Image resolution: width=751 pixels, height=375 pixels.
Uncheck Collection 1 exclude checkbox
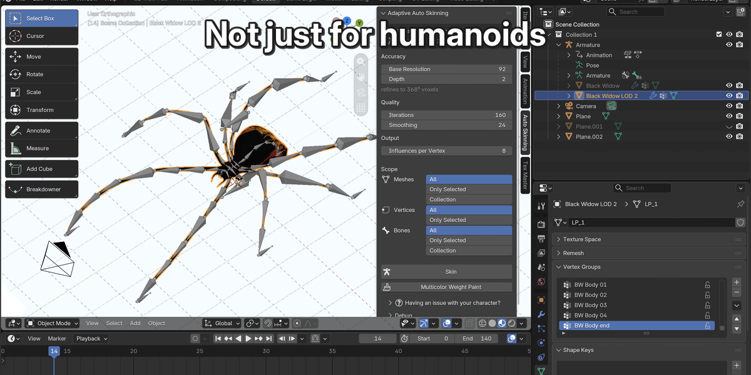click(719, 34)
